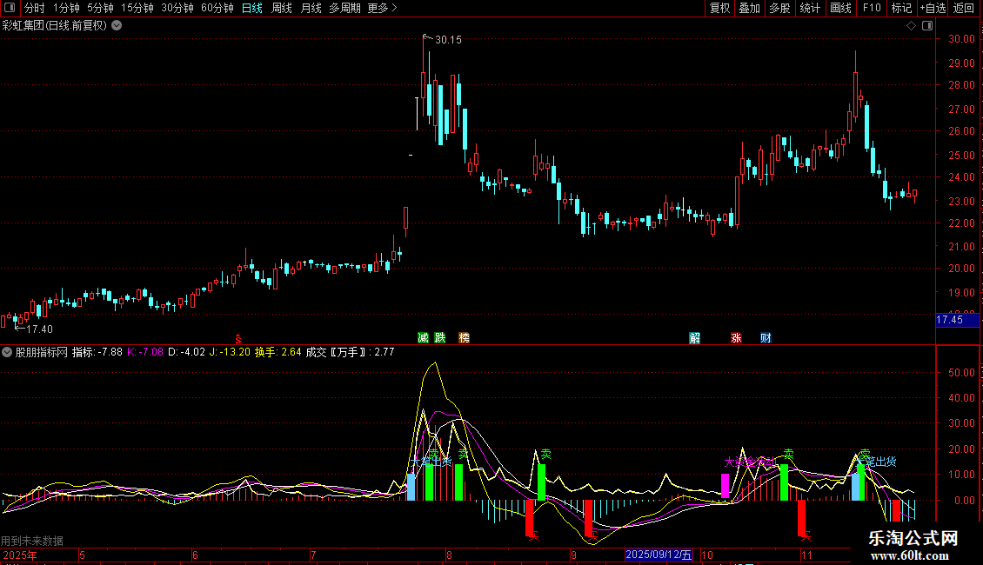The width and height of the screenshot is (983, 565).
Task: Click the 股朋指标网 indicator name
Action: point(42,352)
